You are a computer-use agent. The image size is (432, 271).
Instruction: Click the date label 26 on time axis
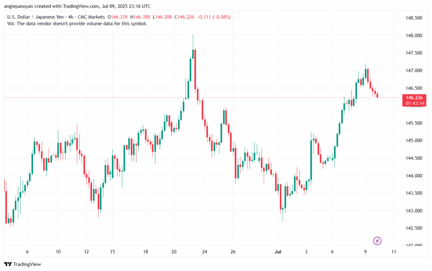(x=233, y=252)
